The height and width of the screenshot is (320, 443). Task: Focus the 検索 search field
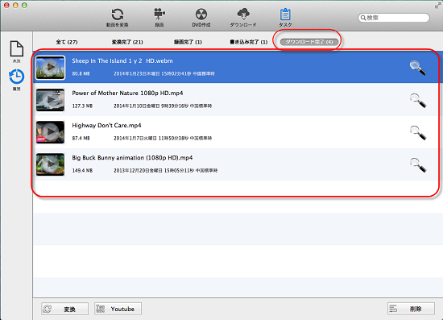394,18
